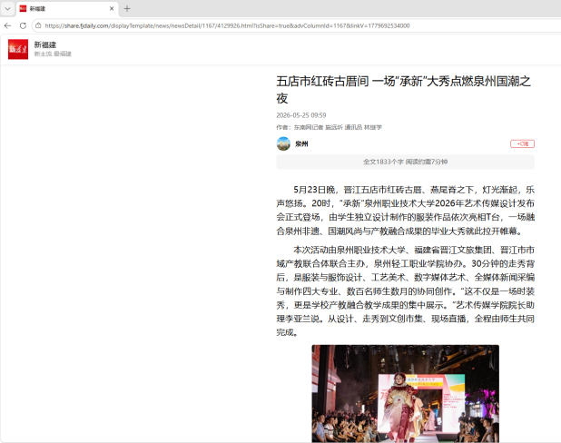This screenshot has width=561, height=443.
Task: Open the 泉州 channel avatar
Action: pos(283,143)
